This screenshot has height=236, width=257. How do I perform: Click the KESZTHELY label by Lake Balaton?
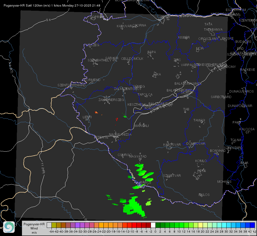pos(136,104)
